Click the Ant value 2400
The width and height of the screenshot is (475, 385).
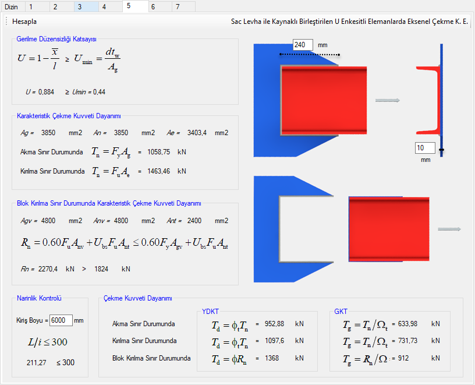[194, 221]
